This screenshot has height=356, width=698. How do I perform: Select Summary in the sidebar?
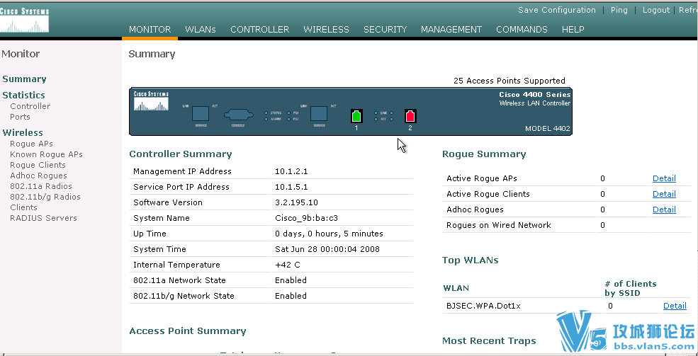(25, 79)
